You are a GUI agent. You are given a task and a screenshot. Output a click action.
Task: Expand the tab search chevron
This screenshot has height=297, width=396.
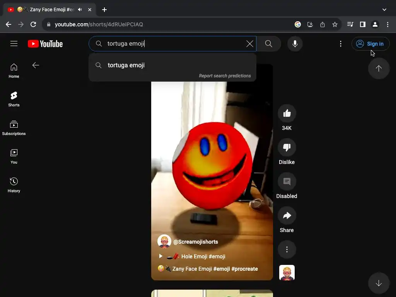tap(384, 10)
